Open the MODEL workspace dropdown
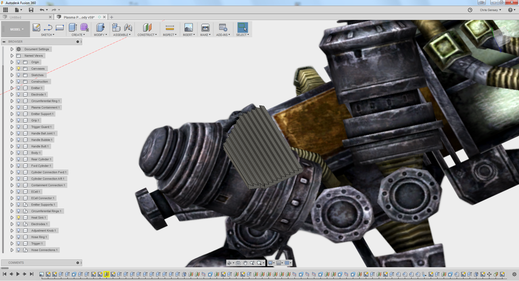The height and width of the screenshot is (281, 519). (x=17, y=29)
